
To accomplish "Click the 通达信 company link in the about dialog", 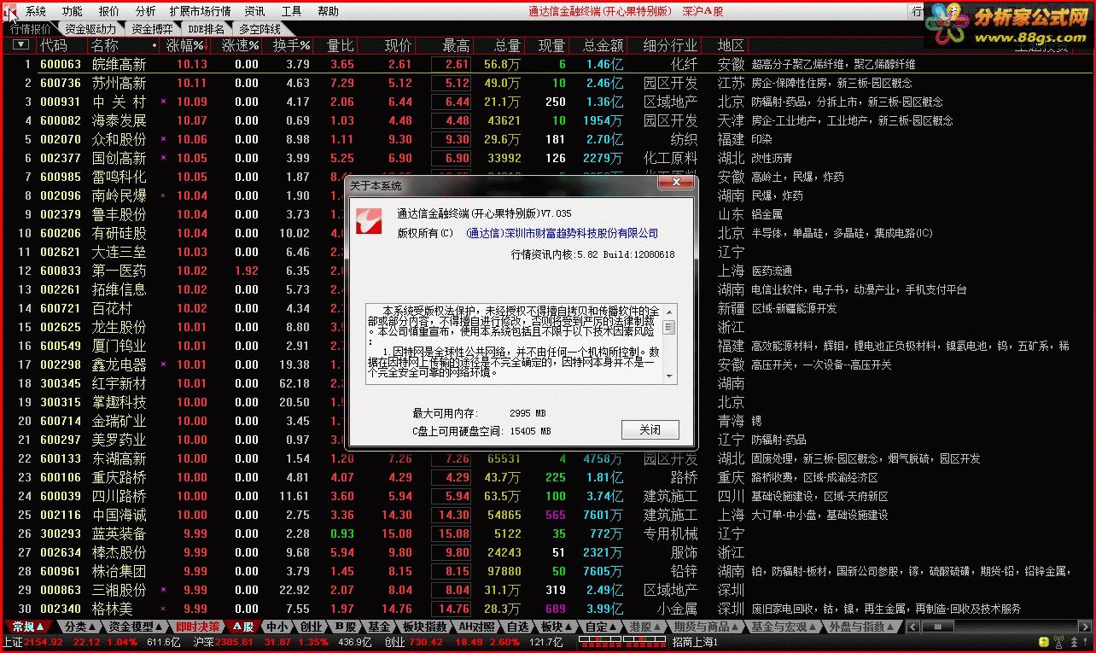I will pyautogui.click(x=562, y=233).
